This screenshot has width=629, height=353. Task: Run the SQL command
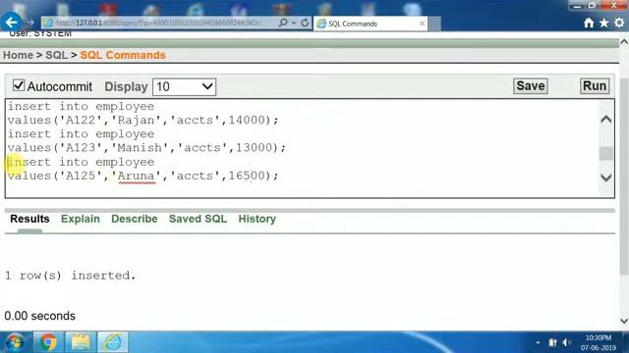[x=595, y=86]
